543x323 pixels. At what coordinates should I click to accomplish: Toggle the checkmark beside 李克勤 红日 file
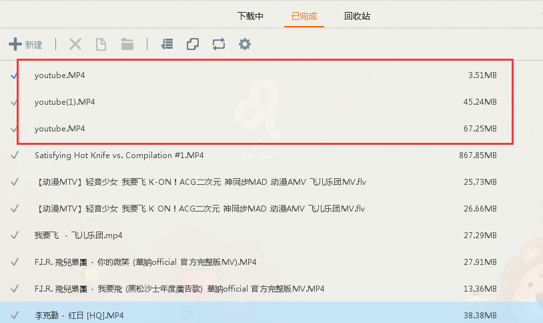[x=15, y=315]
